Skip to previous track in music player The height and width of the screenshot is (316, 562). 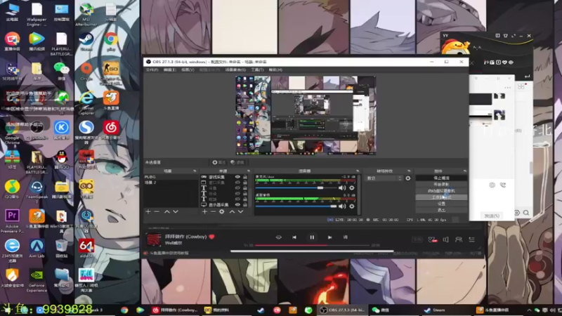pos(294,237)
